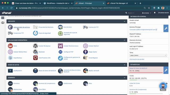Viewport: 170px width, 95px height.
Task: Open Administrador de archivos icon
Action: coord(10,27)
